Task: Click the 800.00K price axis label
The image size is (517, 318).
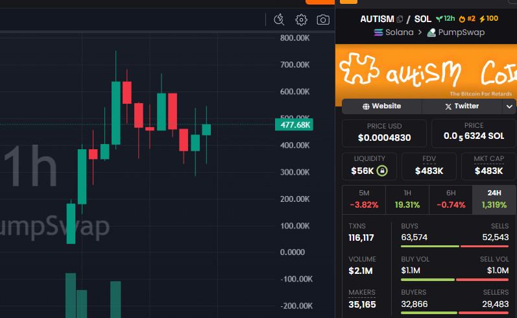Action: (x=295, y=38)
